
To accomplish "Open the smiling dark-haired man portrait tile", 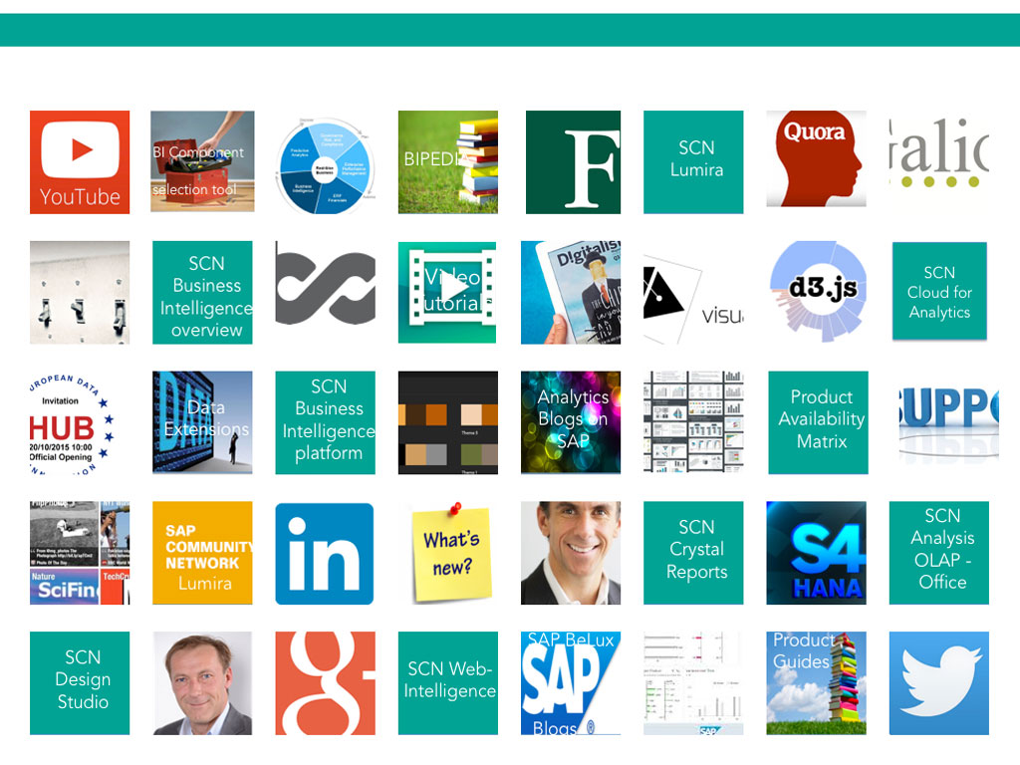I will [571, 553].
